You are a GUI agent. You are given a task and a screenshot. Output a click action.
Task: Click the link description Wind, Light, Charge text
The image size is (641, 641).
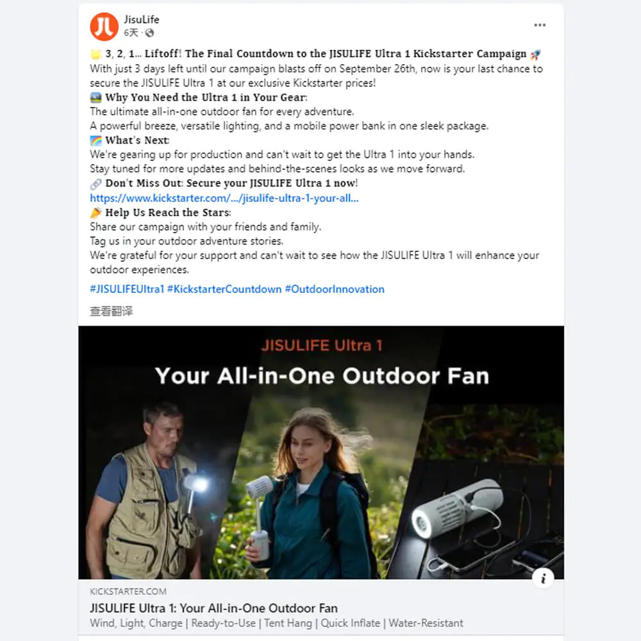[276, 623]
